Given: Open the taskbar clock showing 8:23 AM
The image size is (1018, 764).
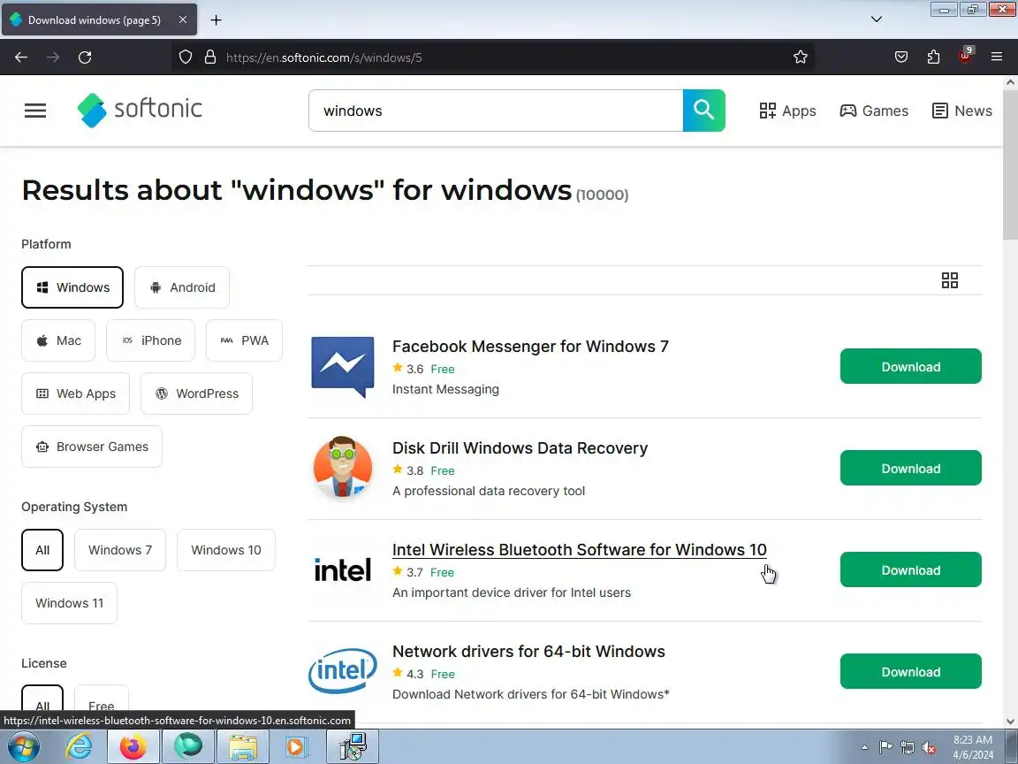Looking at the screenshot, I should tap(973, 747).
